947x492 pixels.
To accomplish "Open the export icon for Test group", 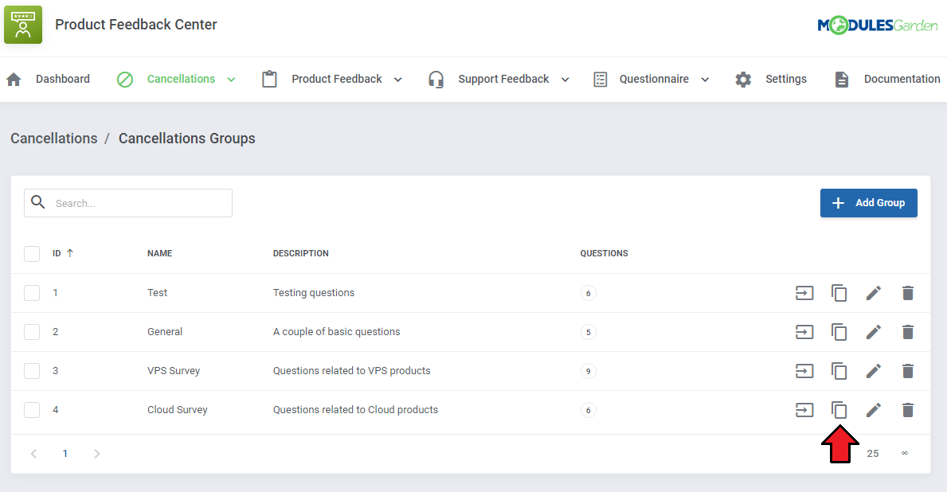I will 804,293.
